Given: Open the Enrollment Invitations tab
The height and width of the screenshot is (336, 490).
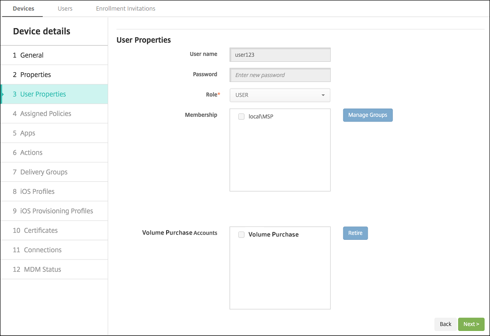Looking at the screenshot, I should 126,8.
